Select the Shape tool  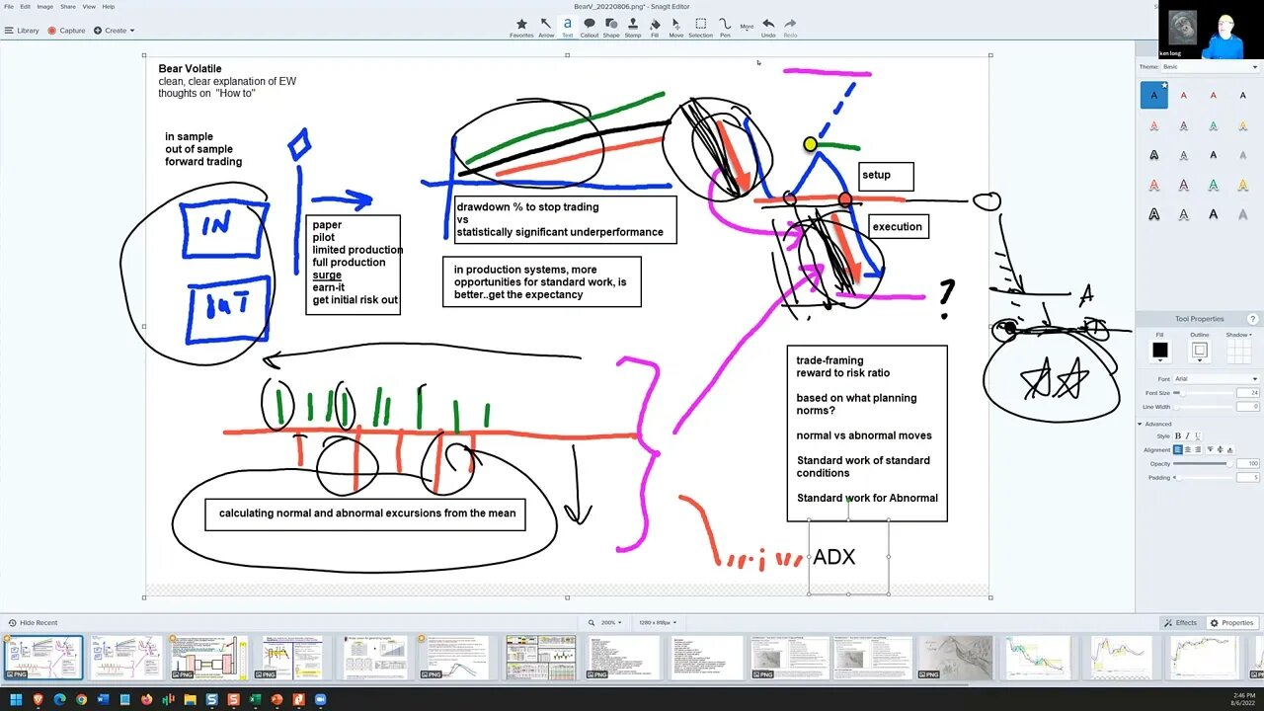(611, 27)
